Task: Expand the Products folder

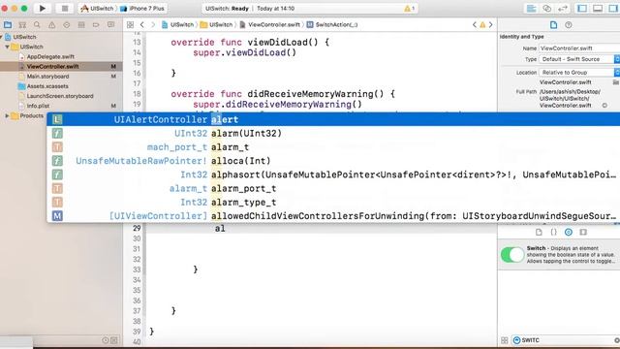Action: [7, 116]
